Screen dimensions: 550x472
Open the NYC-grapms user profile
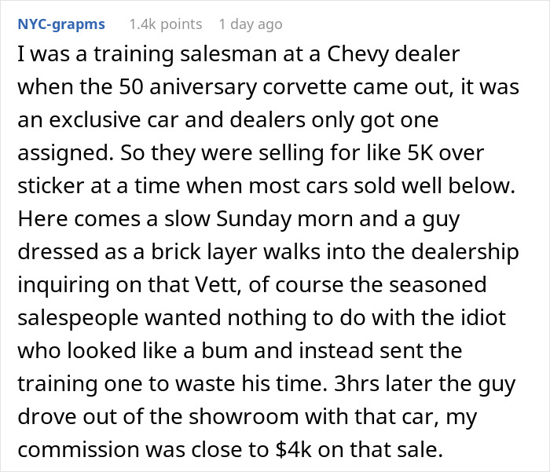60,24
